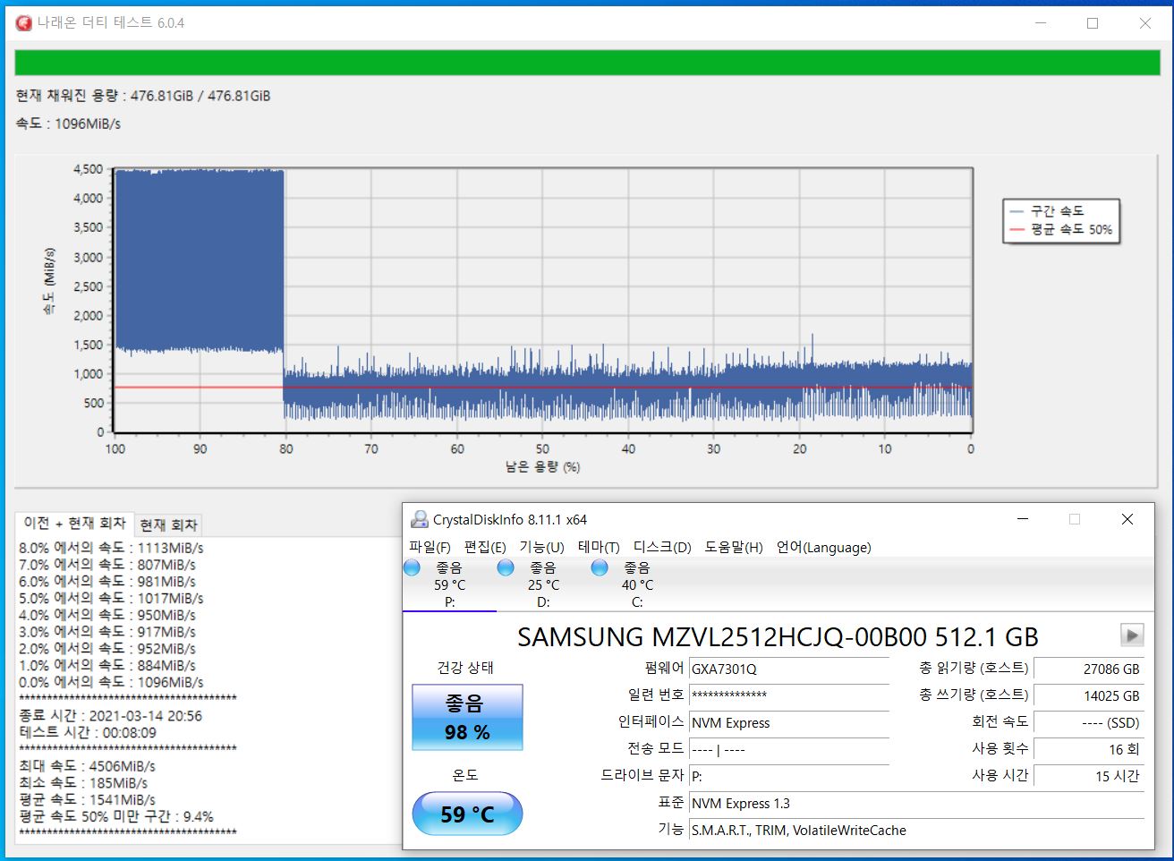Click the 평균 속도 1541MiB/s line
Viewport: 1174px width, 861px height.
point(87,800)
